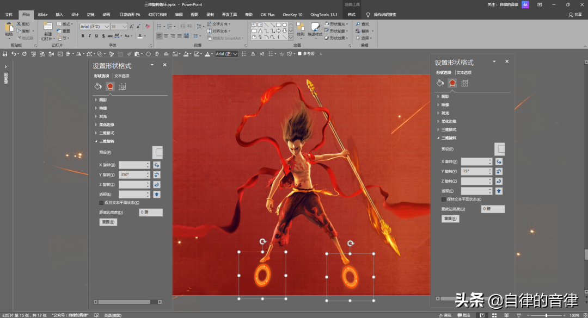Click Reset (重置) button in 350° pane
Image resolution: width=588 pixels, height=318 pixels.
tap(108, 222)
